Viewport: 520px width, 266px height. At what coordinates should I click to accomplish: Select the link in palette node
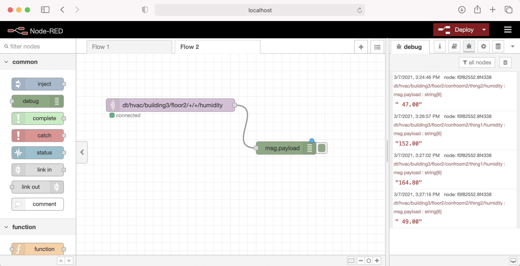(x=38, y=170)
